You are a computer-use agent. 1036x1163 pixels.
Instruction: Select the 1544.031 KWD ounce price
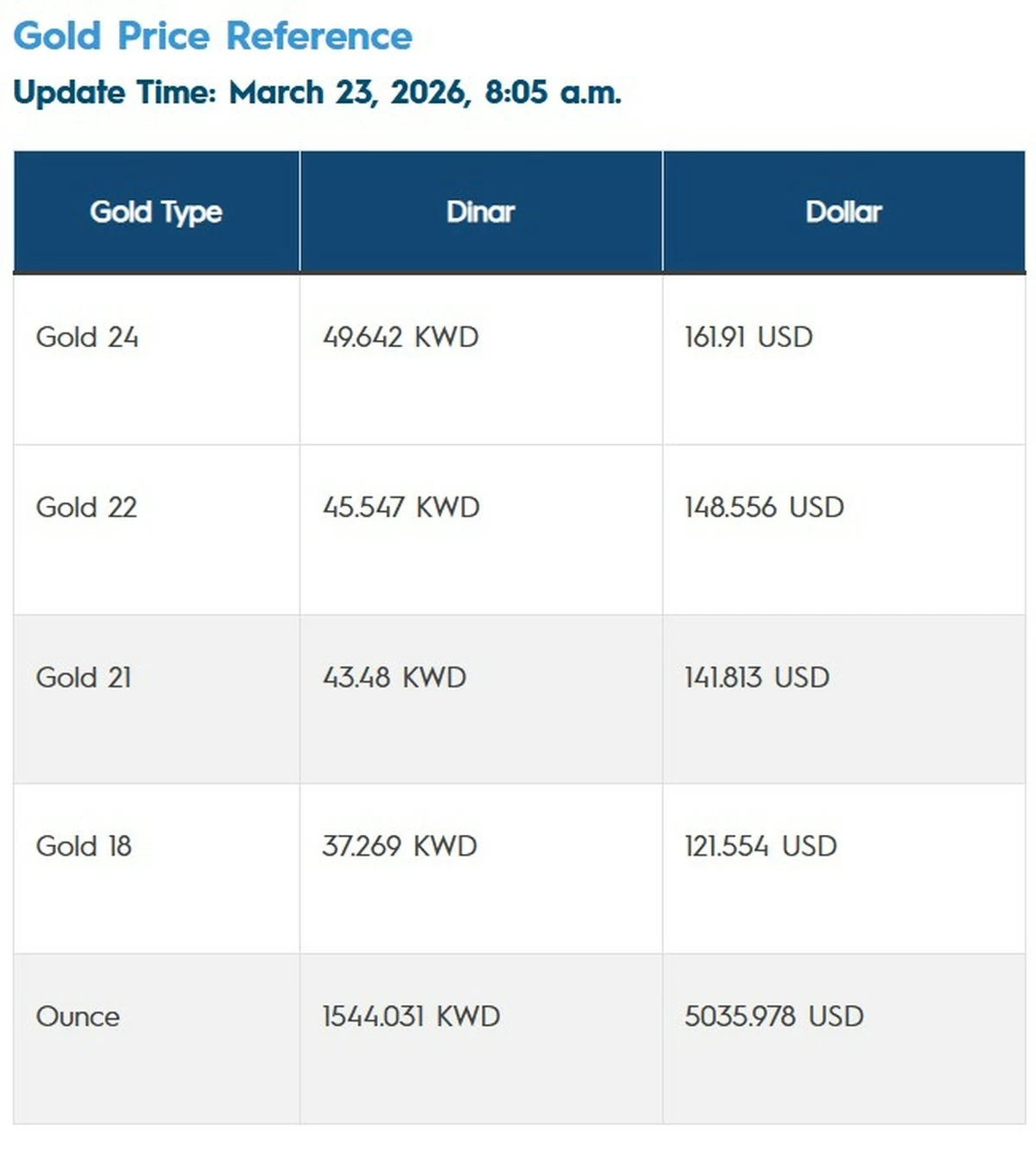[x=411, y=1016]
